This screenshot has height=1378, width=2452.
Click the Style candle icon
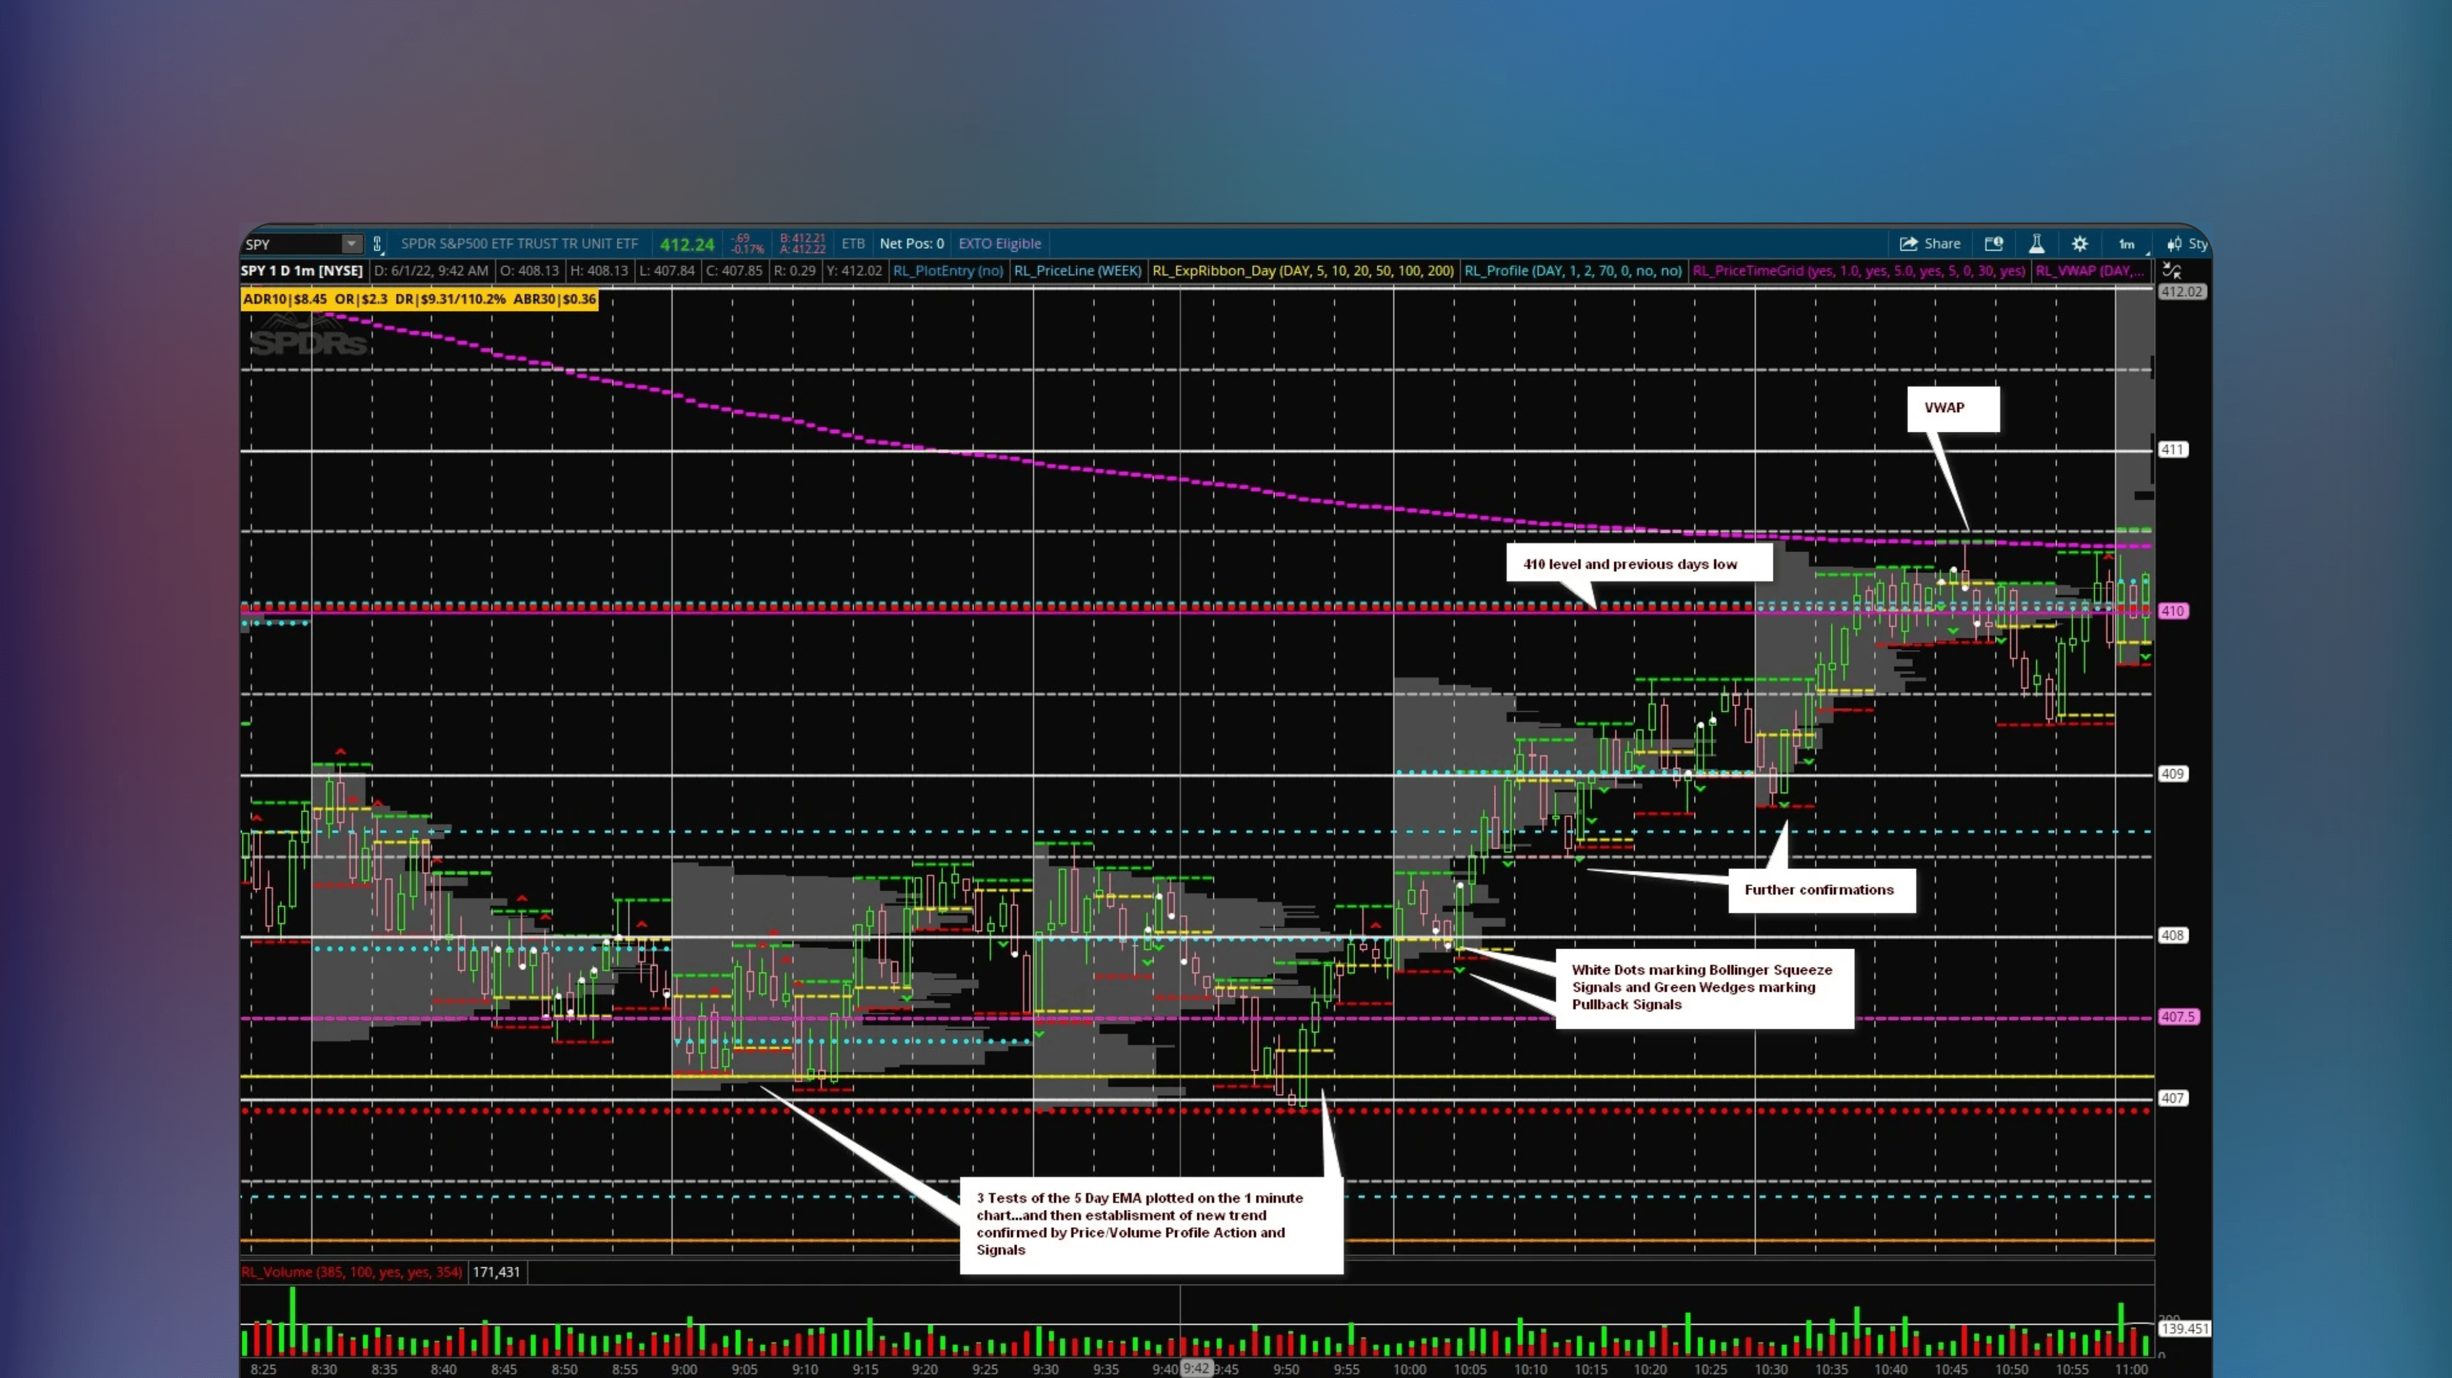click(x=2177, y=243)
